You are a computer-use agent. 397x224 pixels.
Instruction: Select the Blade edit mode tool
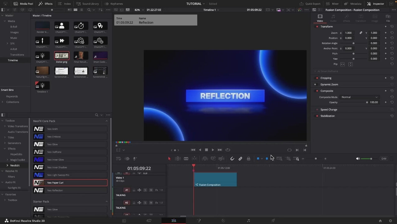186,159
